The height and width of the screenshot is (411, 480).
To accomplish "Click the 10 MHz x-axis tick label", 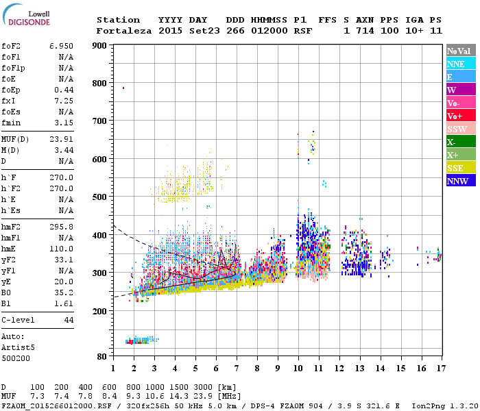I will (298, 369).
